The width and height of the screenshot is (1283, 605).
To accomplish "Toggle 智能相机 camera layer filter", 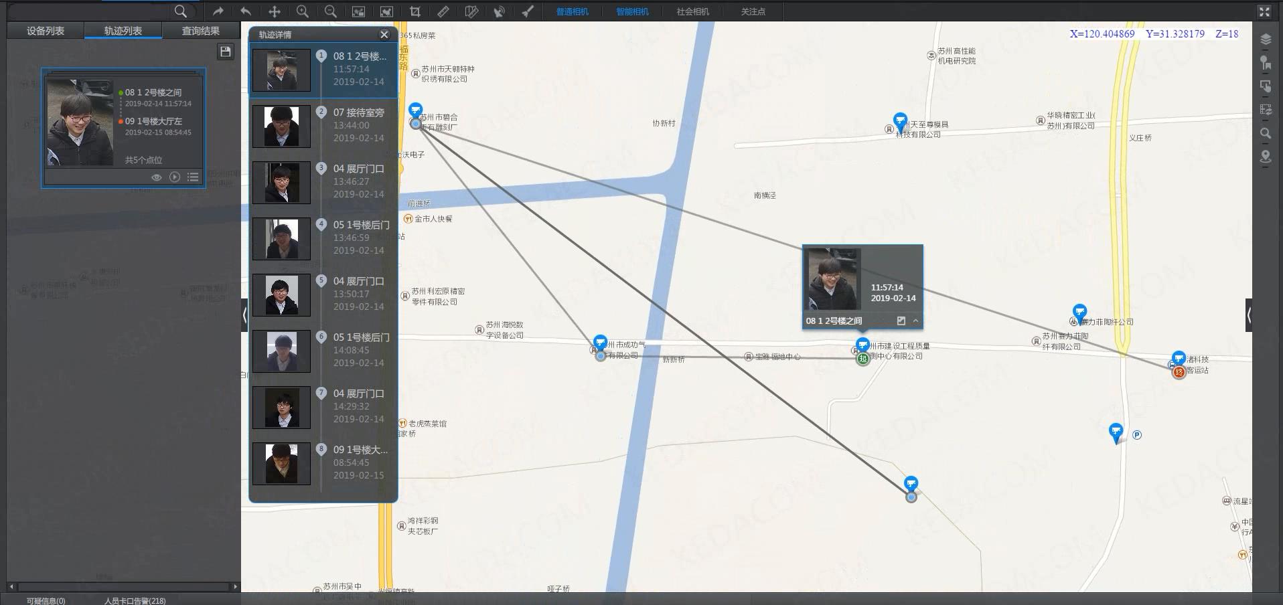I will [x=632, y=11].
